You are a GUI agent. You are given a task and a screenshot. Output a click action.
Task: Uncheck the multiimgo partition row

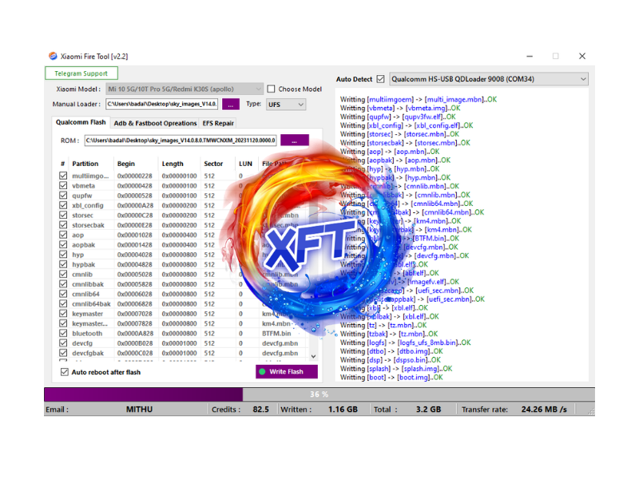point(63,176)
